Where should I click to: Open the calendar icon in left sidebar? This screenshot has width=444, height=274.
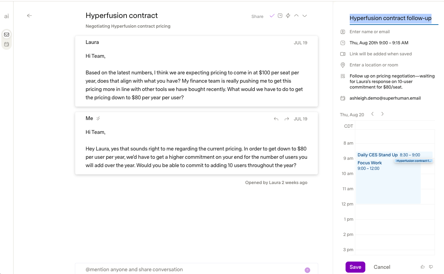click(7, 44)
